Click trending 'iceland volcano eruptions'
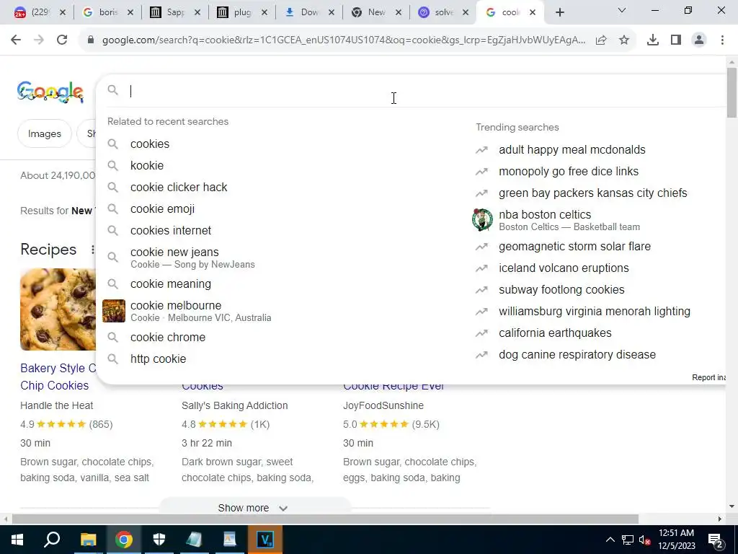The image size is (738, 554). 564,268
